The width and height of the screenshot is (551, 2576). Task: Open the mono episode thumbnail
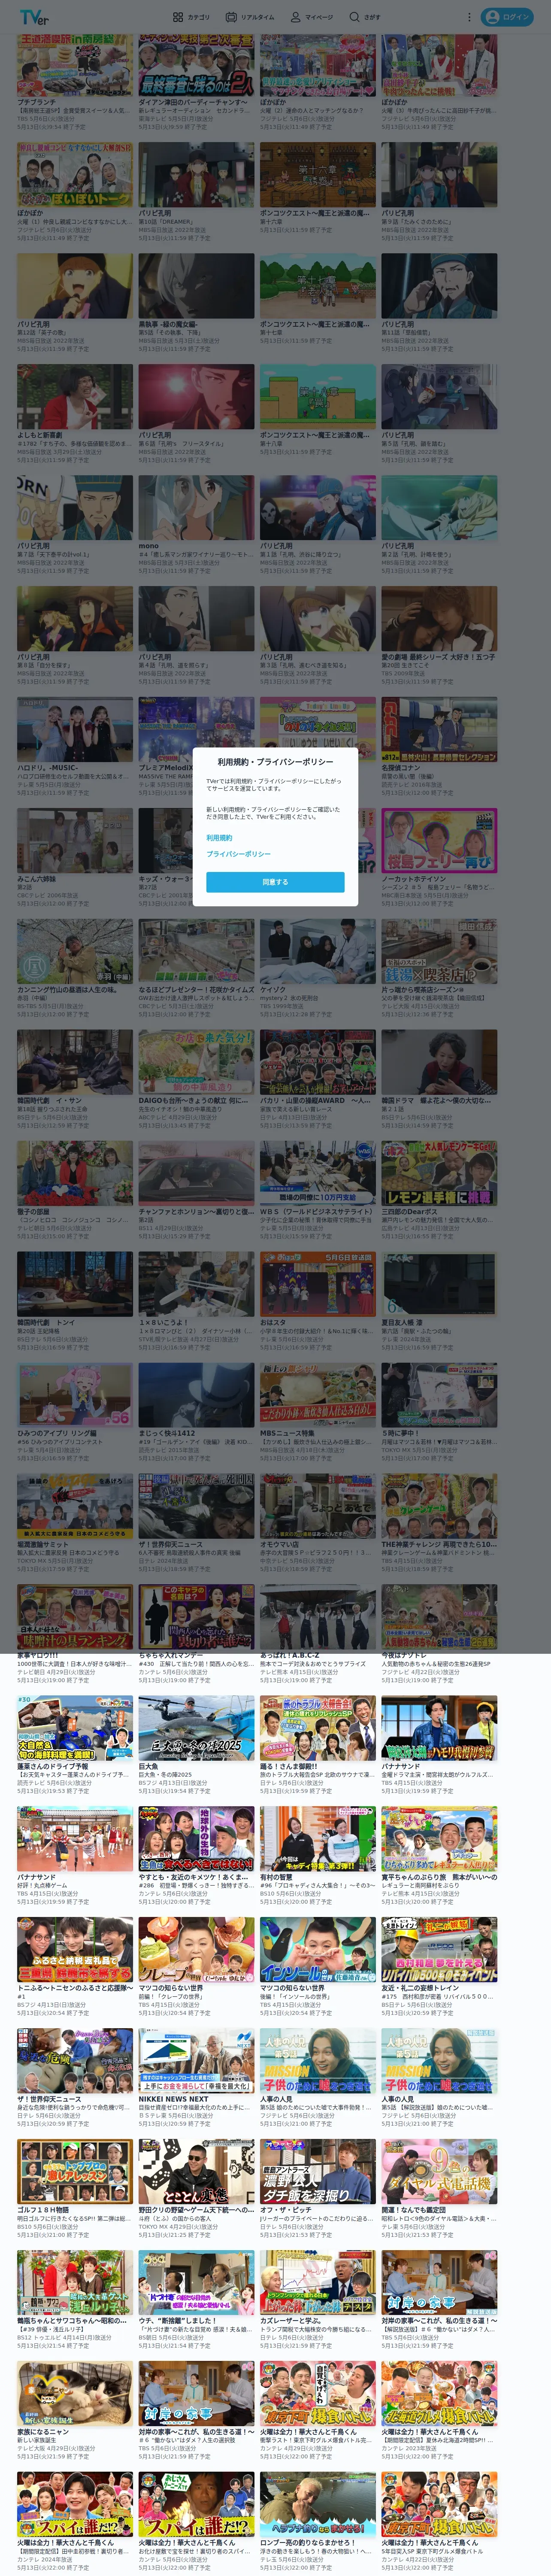click(196, 507)
